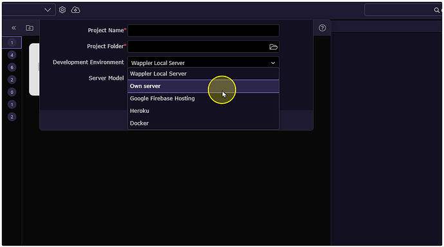This screenshot has width=444, height=247.
Task: Collapse the Development Environment dropdown arrow
Action: click(273, 63)
